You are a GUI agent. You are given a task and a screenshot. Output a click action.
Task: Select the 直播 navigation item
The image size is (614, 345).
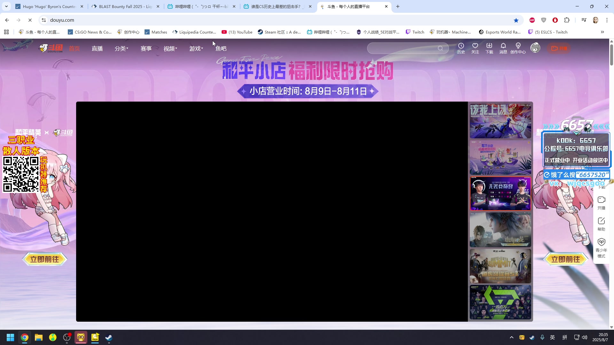pyautogui.click(x=97, y=49)
